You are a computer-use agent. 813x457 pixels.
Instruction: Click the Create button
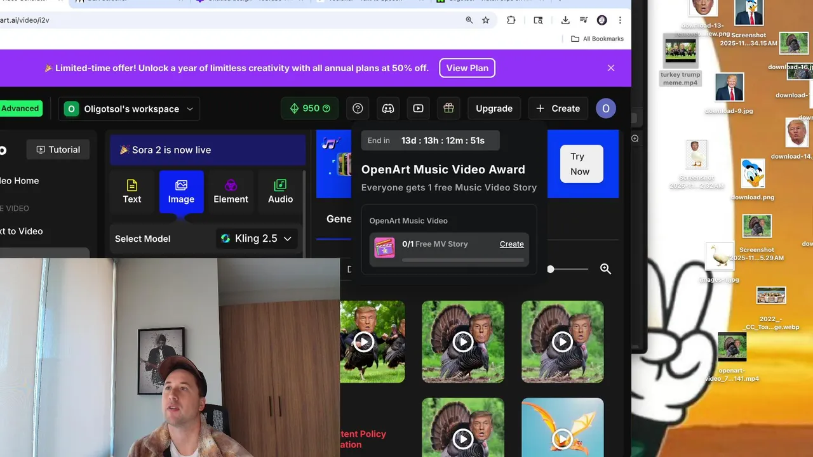(558, 109)
